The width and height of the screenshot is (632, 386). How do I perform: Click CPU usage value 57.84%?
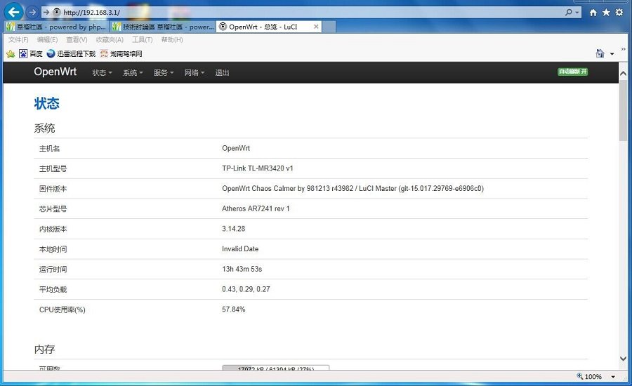[x=233, y=309]
